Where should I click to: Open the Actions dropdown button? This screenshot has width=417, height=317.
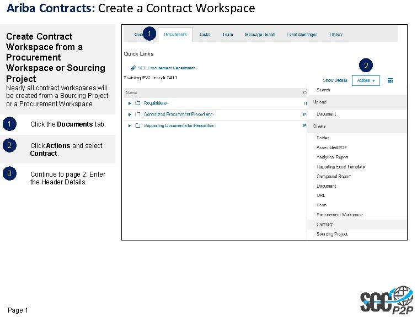point(366,80)
